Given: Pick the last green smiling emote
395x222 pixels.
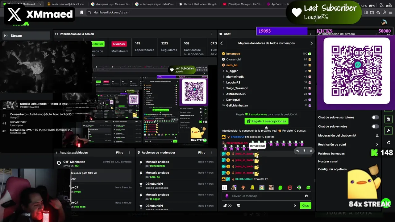Looking at the screenshot, I should pyautogui.click(x=308, y=187).
